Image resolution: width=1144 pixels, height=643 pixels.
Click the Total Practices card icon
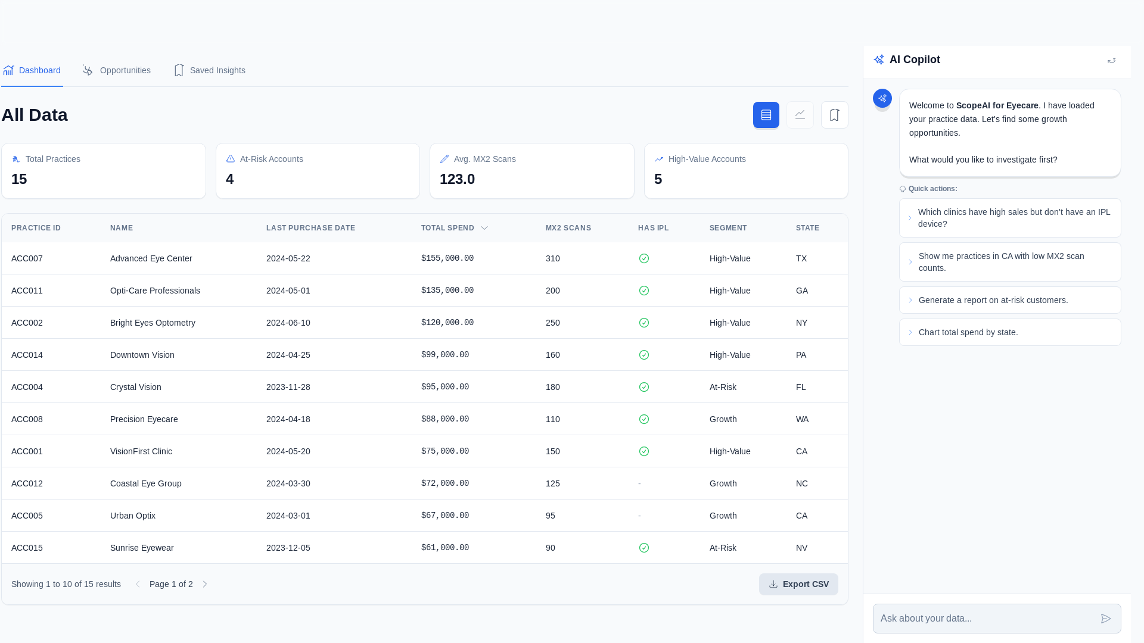tap(16, 159)
